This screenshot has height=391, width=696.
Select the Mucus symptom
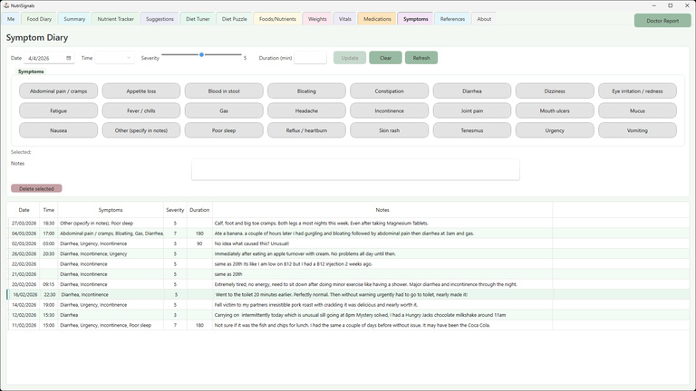(637, 110)
